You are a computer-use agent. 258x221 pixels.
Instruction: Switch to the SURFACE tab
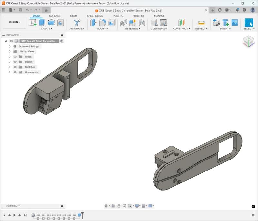pos(55,16)
